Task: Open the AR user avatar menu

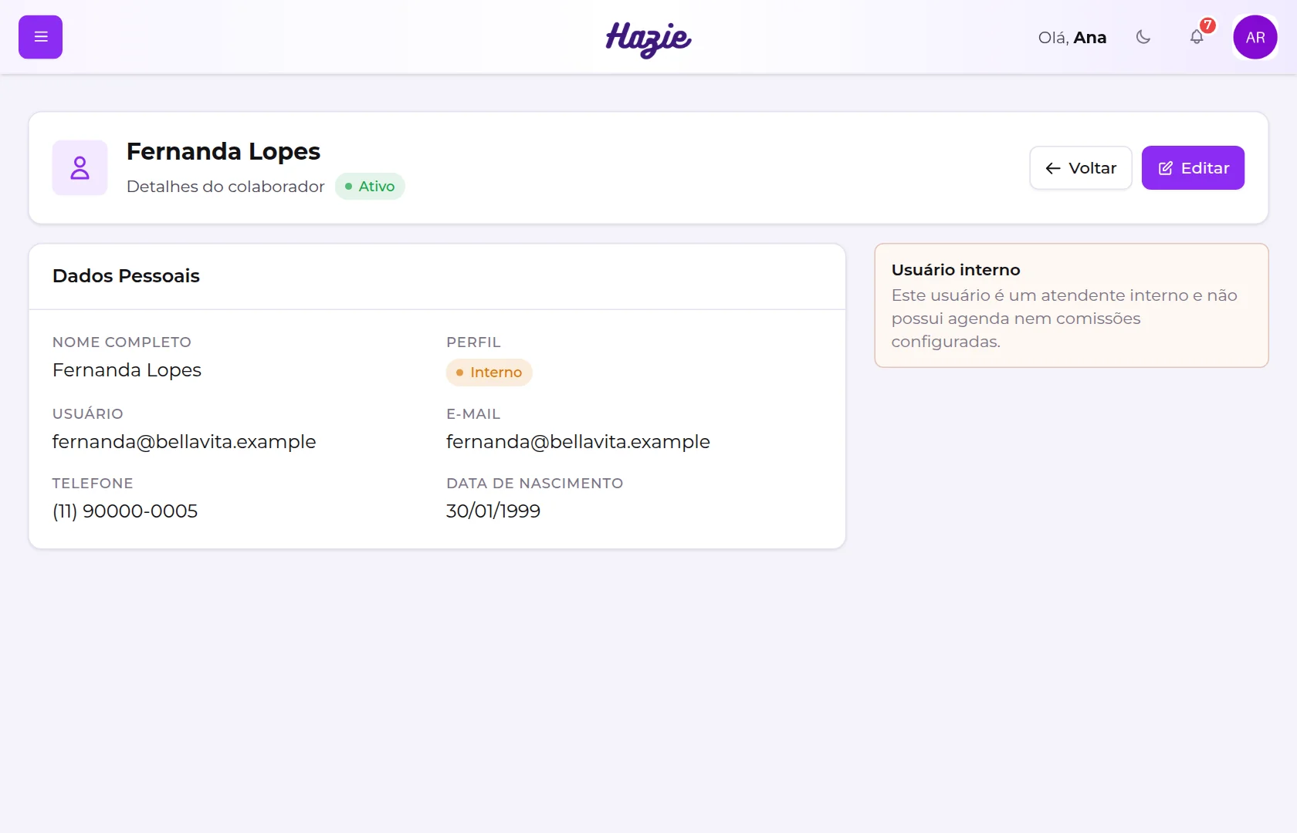Action: pos(1255,37)
